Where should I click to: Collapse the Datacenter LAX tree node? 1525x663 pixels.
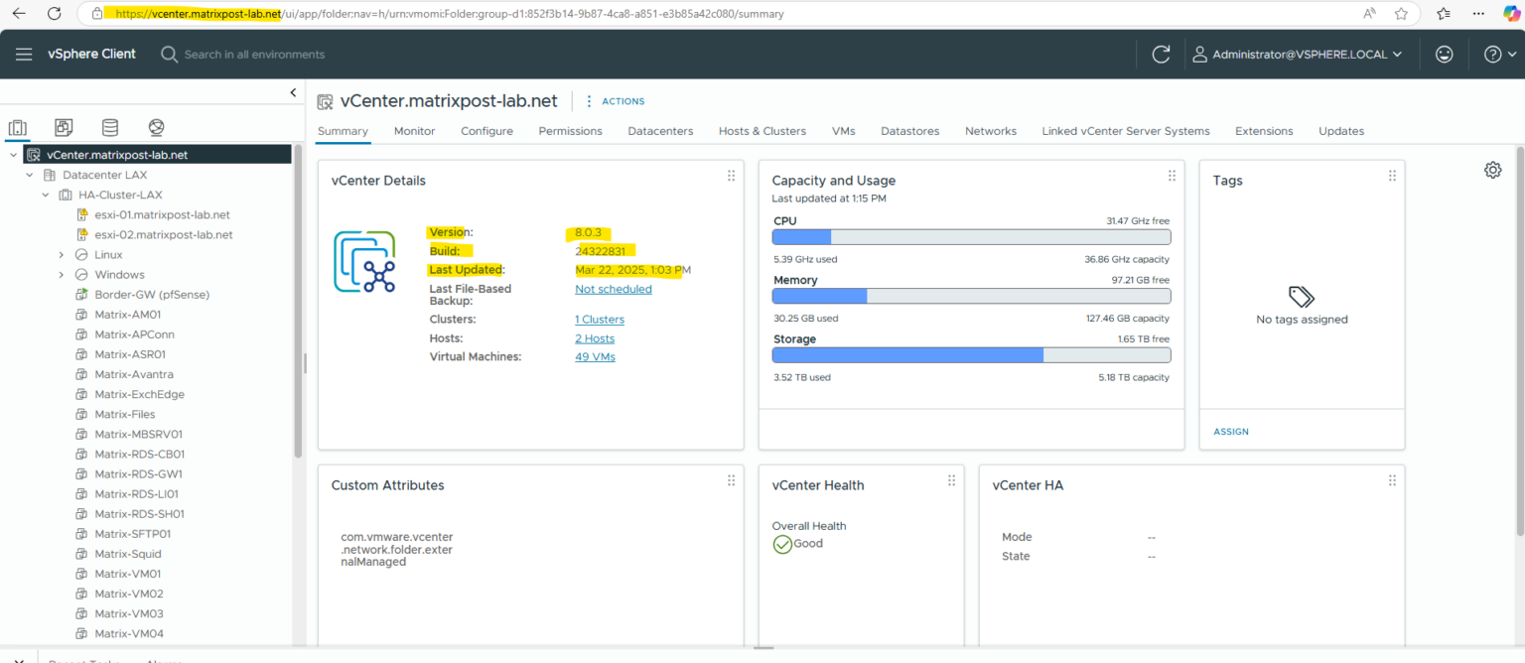point(29,175)
